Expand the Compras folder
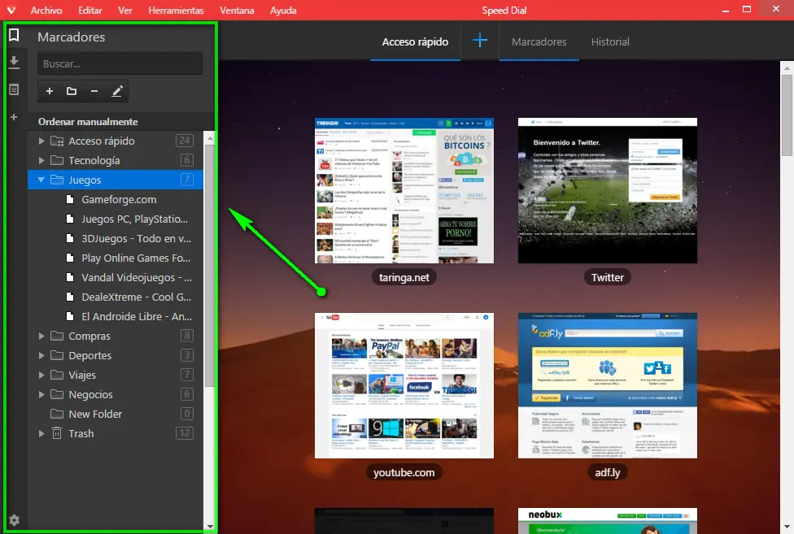The width and height of the screenshot is (794, 534). click(x=41, y=336)
